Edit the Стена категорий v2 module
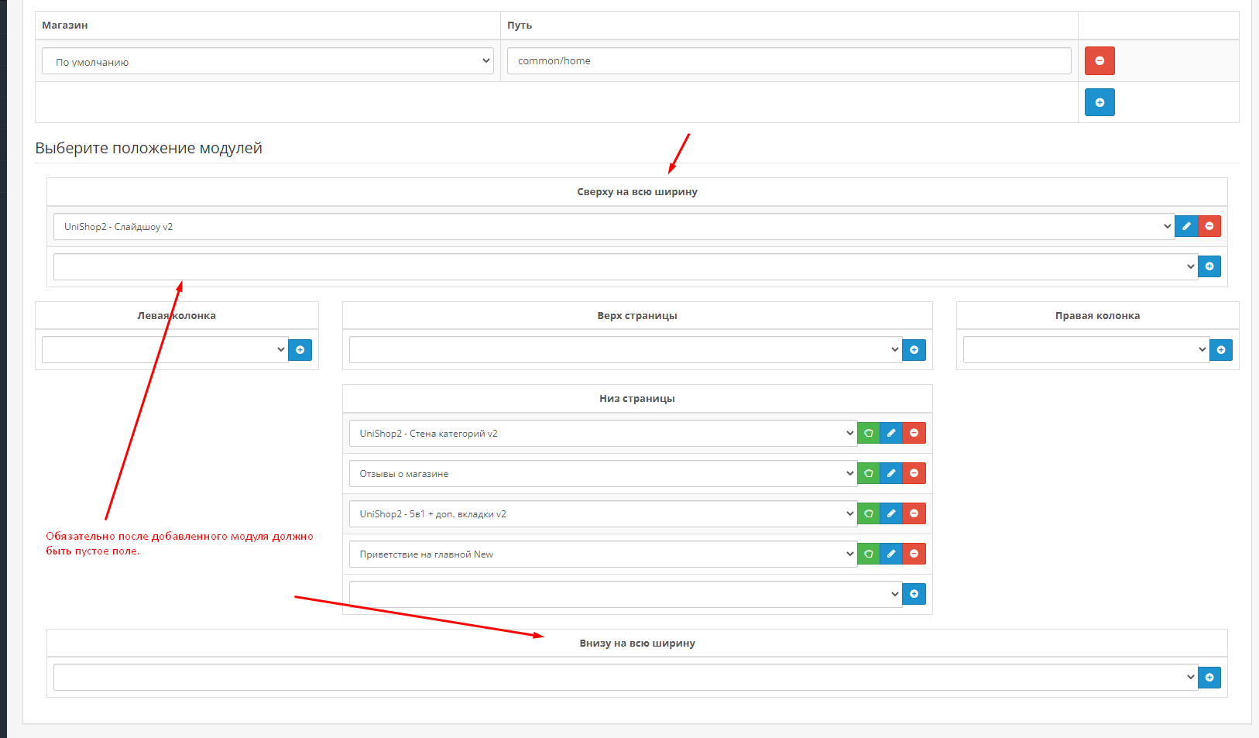 click(x=891, y=433)
